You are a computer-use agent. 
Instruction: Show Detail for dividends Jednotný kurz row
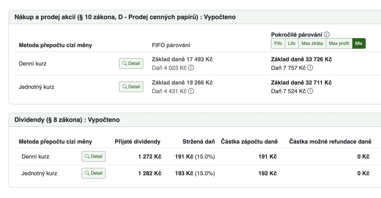(94, 173)
